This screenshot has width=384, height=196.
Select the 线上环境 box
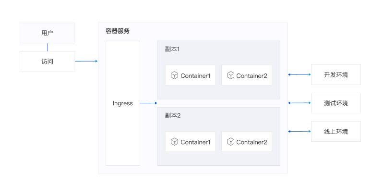point(336,131)
